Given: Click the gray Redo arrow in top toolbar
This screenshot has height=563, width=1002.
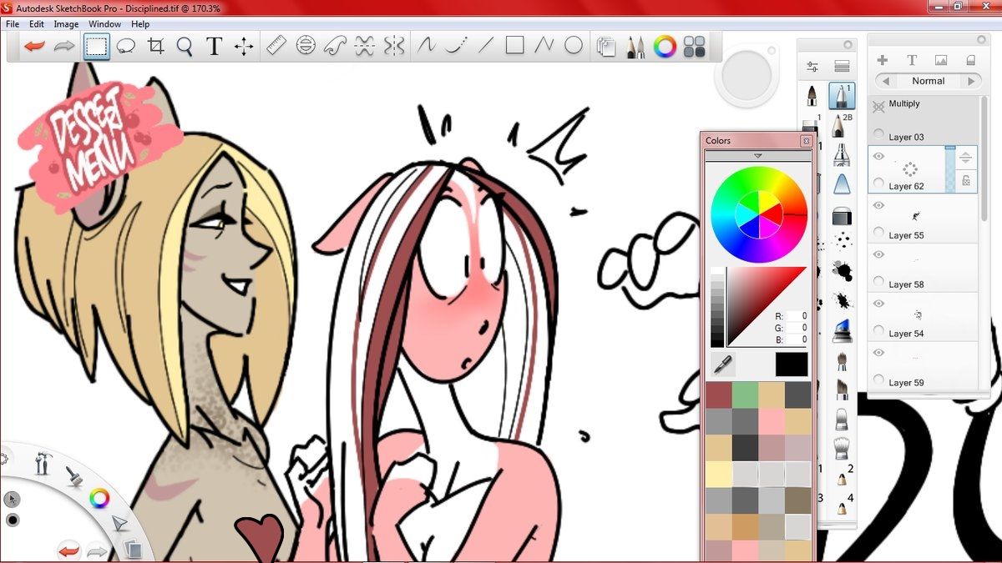Looking at the screenshot, I should coord(64,46).
